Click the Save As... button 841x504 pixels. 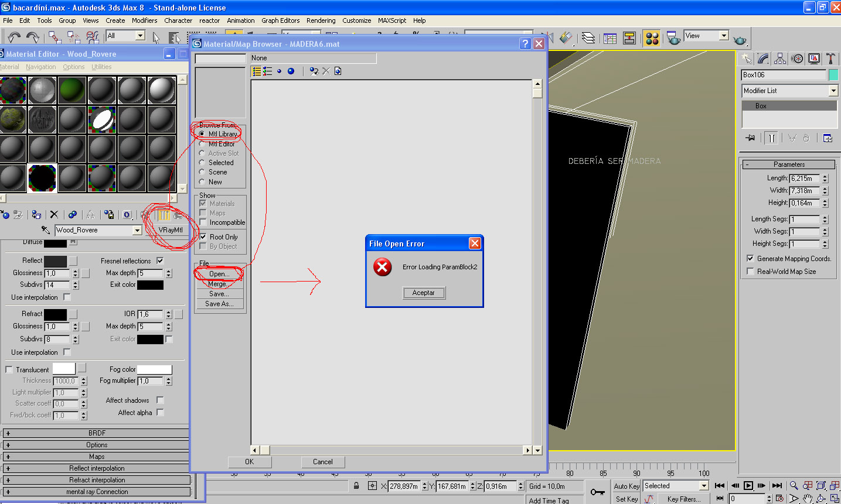point(219,304)
